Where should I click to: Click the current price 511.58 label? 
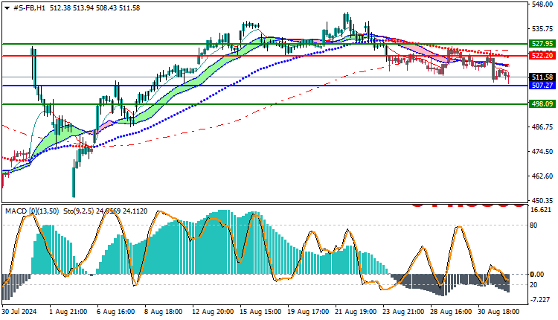pos(542,77)
